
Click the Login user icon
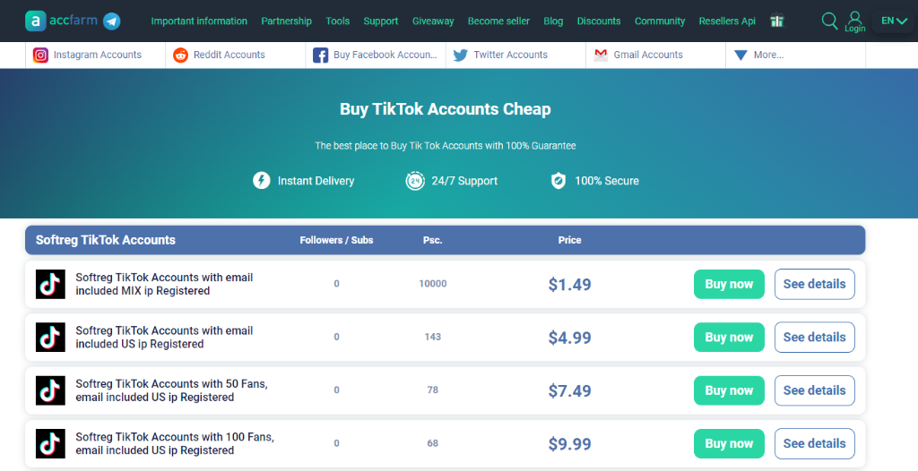click(x=854, y=21)
